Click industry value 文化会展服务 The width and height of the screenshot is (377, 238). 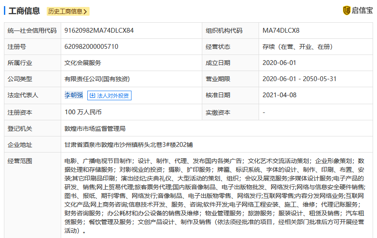83,63
